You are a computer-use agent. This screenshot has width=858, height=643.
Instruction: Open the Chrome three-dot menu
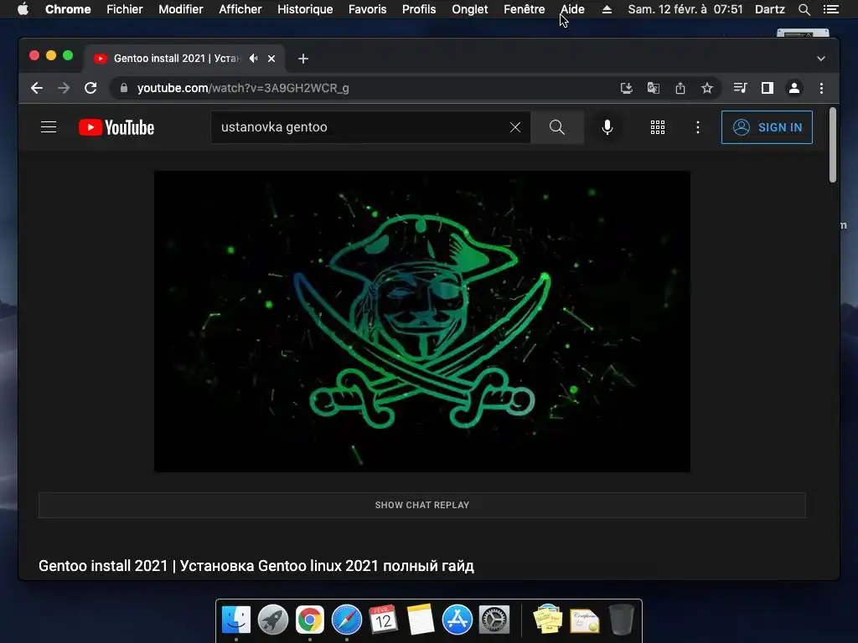click(x=821, y=88)
